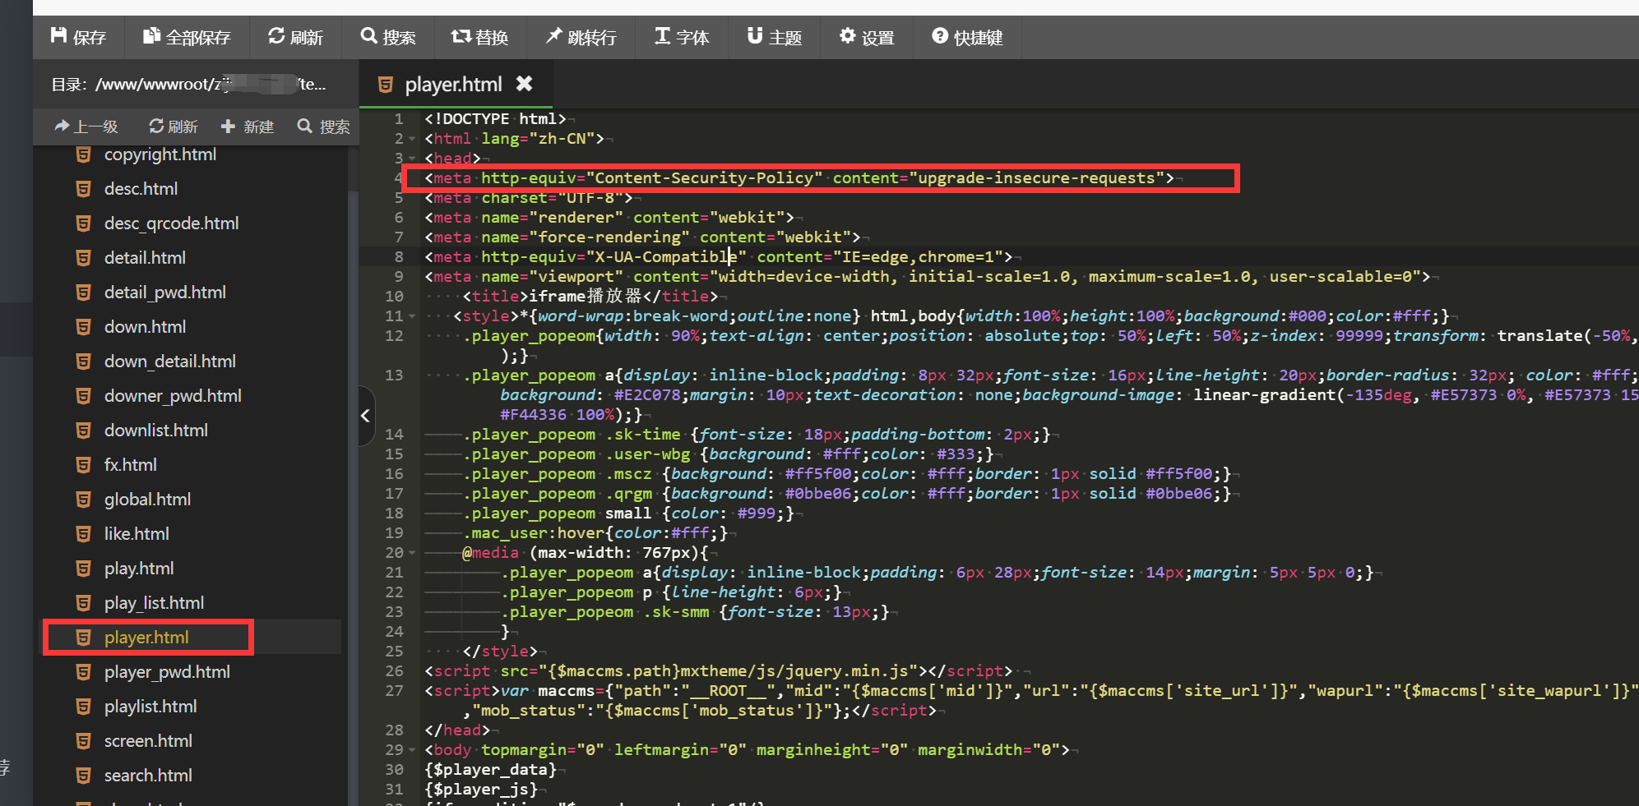The height and width of the screenshot is (806, 1639).
Task: Fold the html tag on line 2
Action: [412, 139]
